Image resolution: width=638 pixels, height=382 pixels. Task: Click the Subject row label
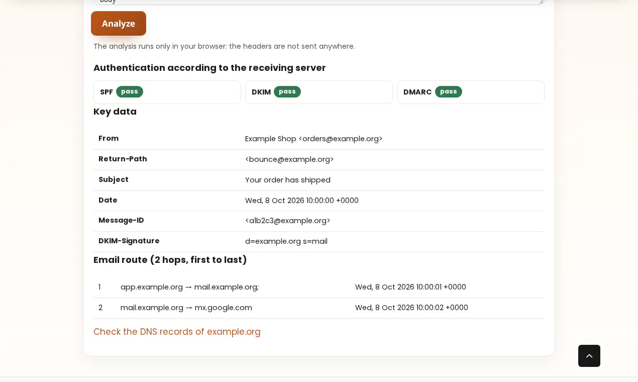pyautogui.click(x=114, y=179)
